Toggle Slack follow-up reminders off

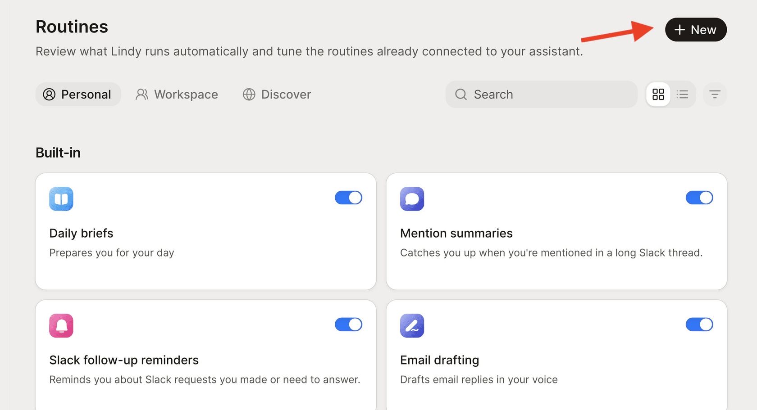[x=348, y=324]
